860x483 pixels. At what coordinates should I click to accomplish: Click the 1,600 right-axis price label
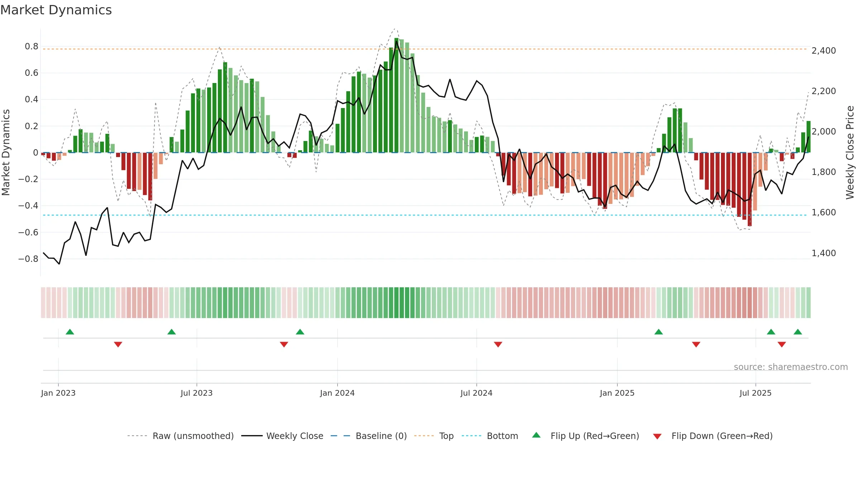tap(824, 213)
